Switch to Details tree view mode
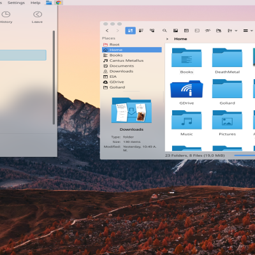This screenshot has width=255, height=255. 152,31
